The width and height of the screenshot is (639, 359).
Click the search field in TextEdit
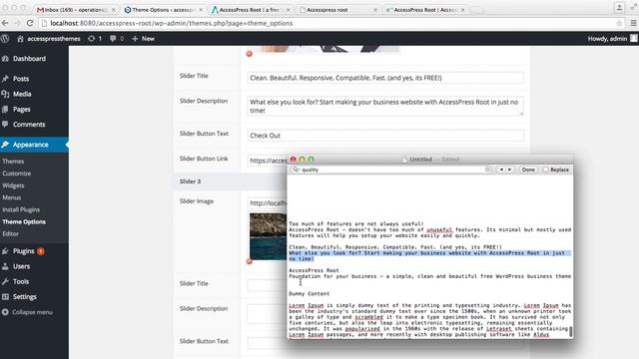pos(392,170)
